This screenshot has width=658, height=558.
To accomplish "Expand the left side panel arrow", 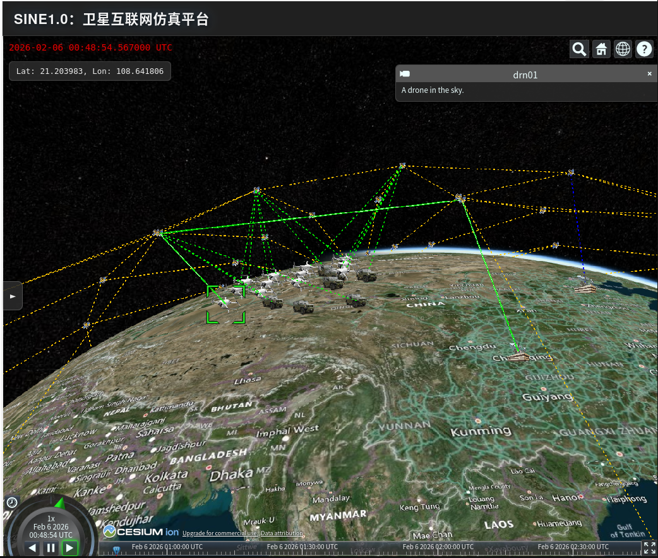I will point(13,296).
